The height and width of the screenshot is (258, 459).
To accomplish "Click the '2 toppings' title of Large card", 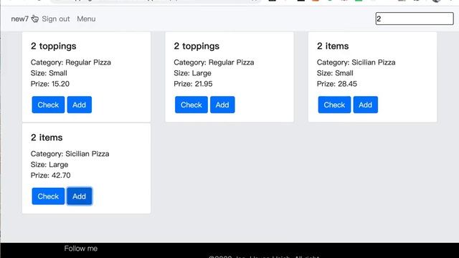I will coord(197,46).
